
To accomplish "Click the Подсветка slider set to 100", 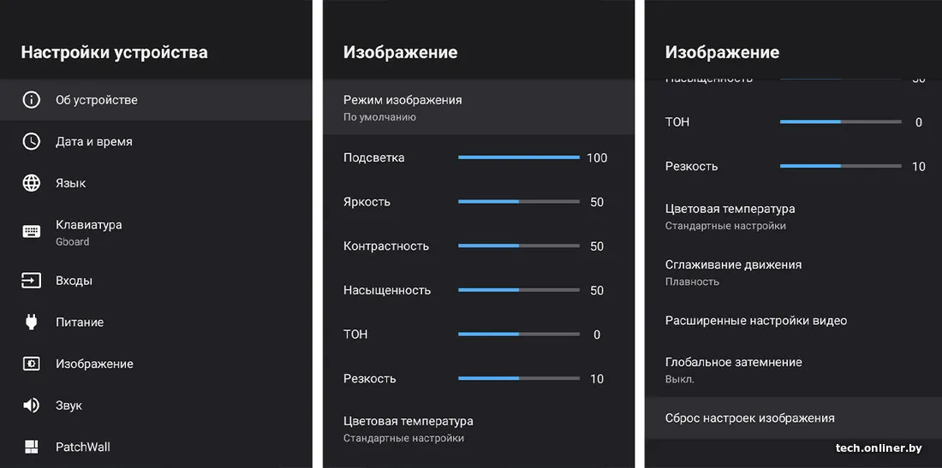I will 518,157.
